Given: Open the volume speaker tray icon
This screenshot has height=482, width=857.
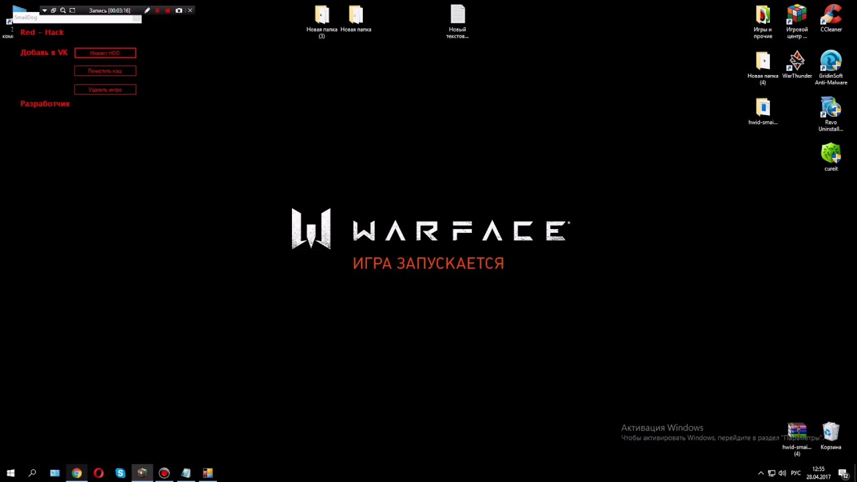Looking at the screenshot, I should (x=782, y=473).
